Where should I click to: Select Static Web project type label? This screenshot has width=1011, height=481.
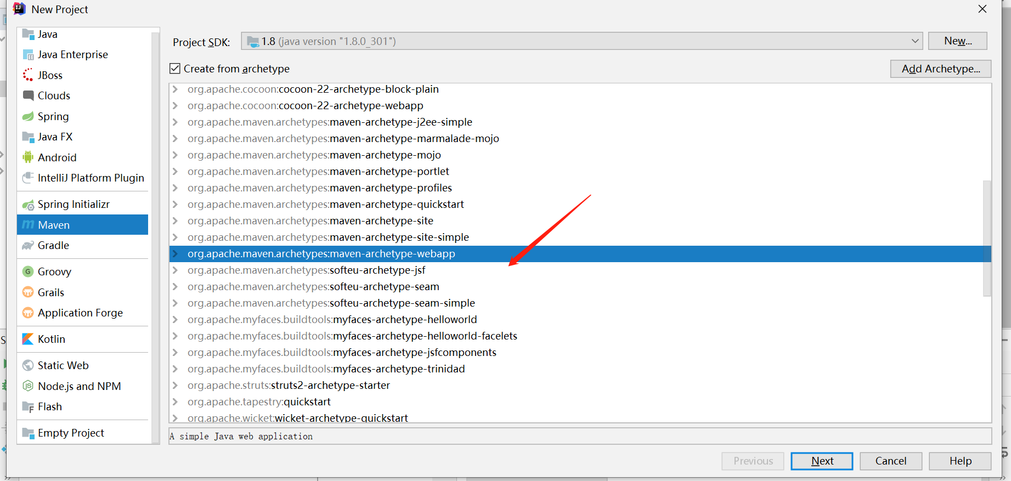click(63, 365)
